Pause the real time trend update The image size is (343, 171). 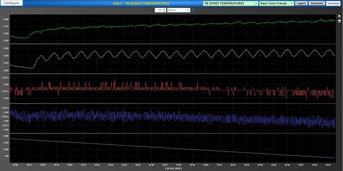tap(193, 10)
